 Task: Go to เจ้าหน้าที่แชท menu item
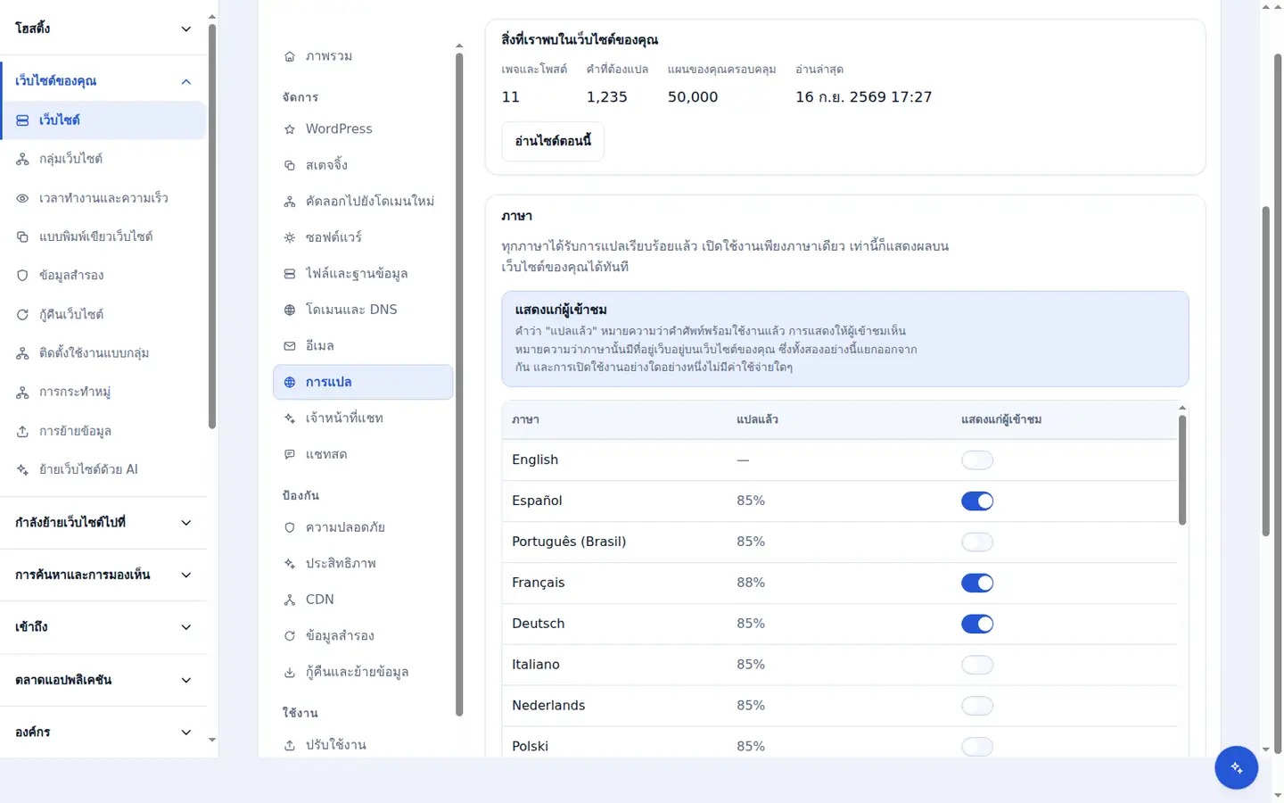tap(363, 418)
